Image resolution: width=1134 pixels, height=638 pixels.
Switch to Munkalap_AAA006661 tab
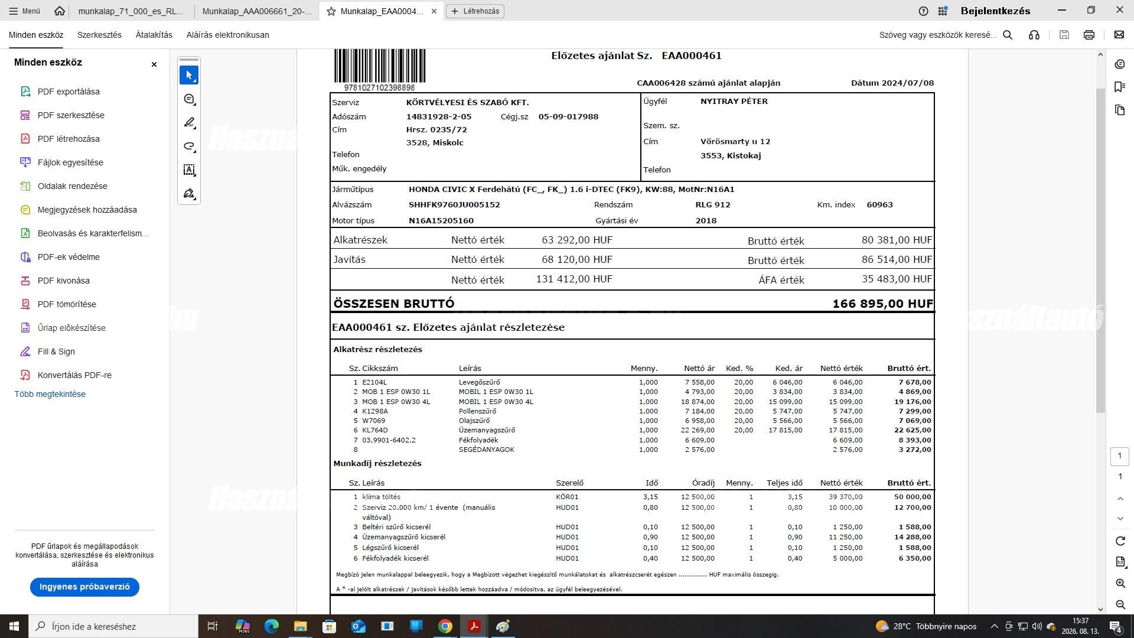click(256, 11)
